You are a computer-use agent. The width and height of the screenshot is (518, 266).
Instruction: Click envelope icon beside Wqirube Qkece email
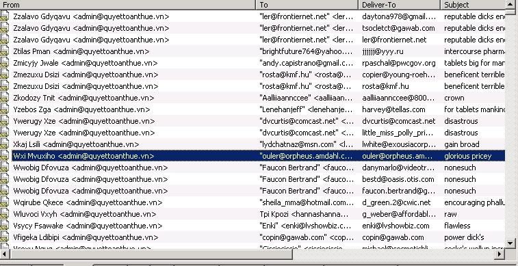pos(4,202)
